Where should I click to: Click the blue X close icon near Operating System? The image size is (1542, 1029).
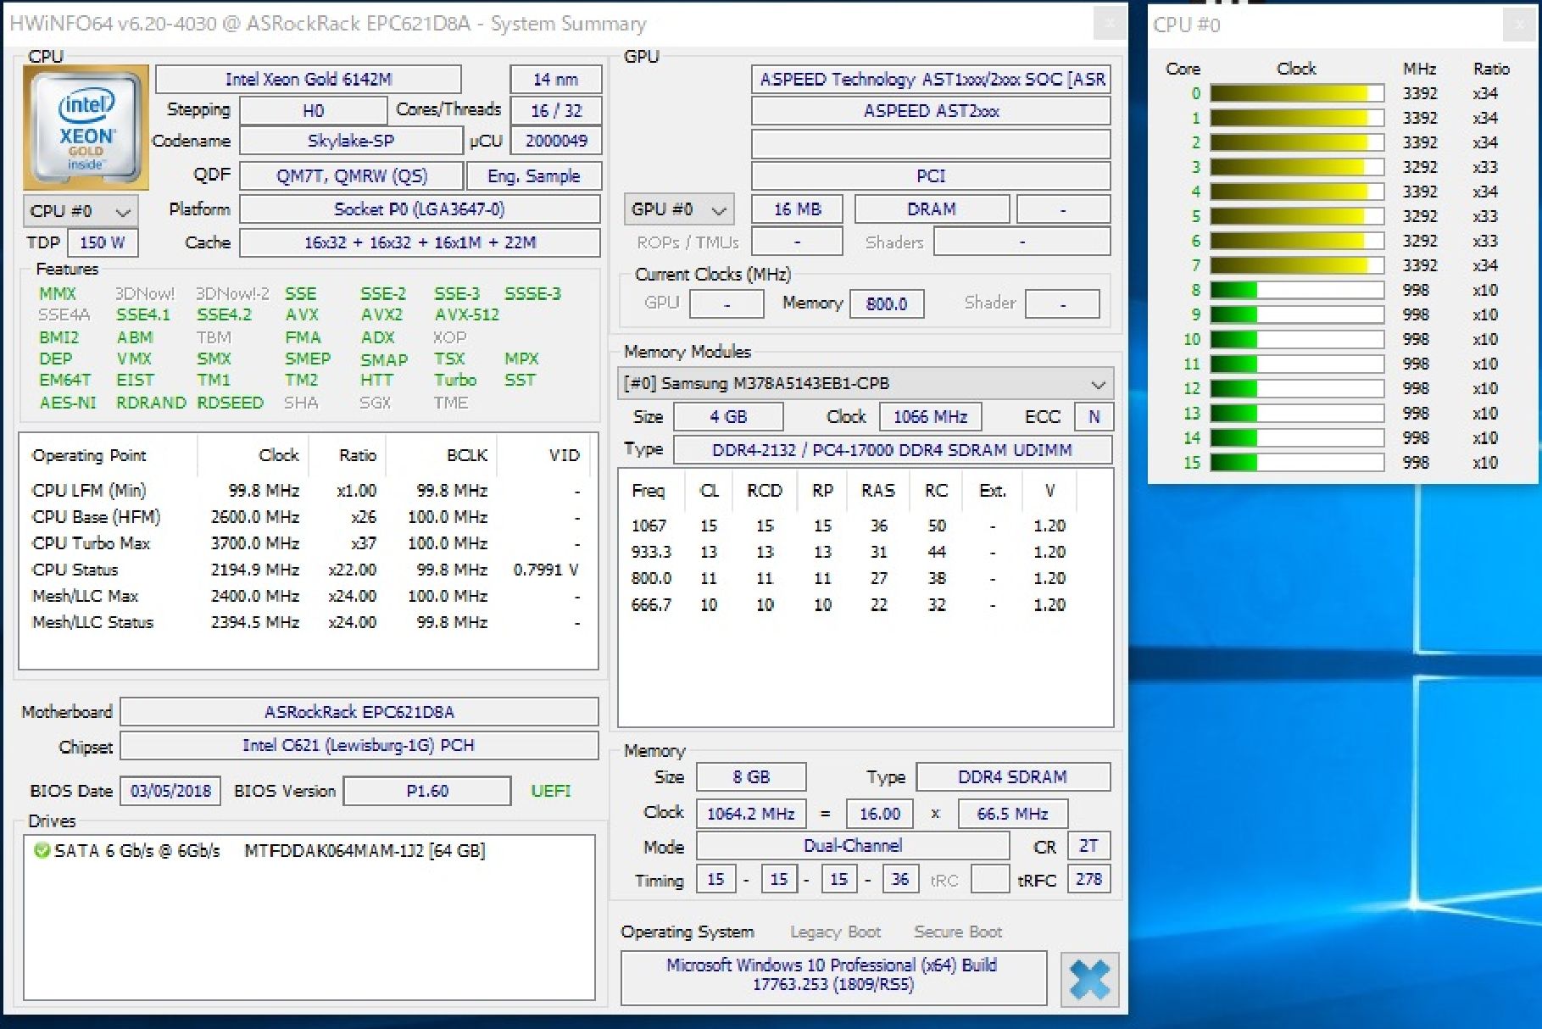(x=1089, y=979)
